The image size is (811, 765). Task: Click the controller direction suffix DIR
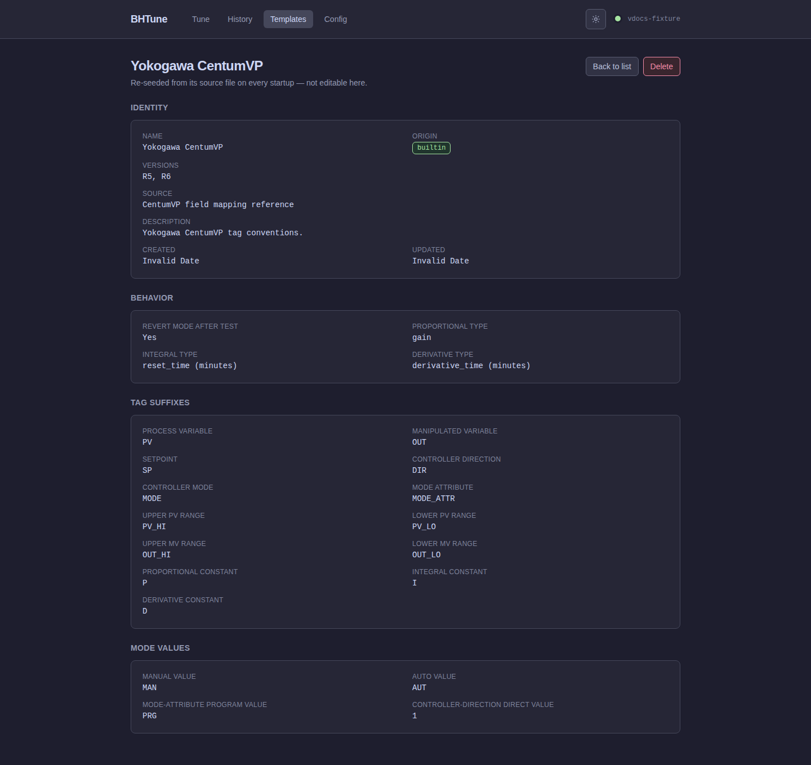point(419,471)
